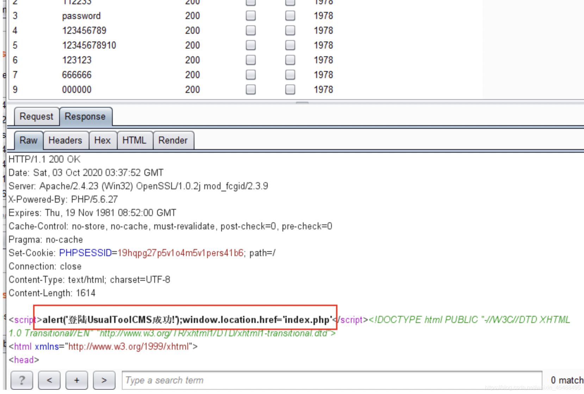
Task: Click length 1978 in 000000 row
Action: [323, 90]
